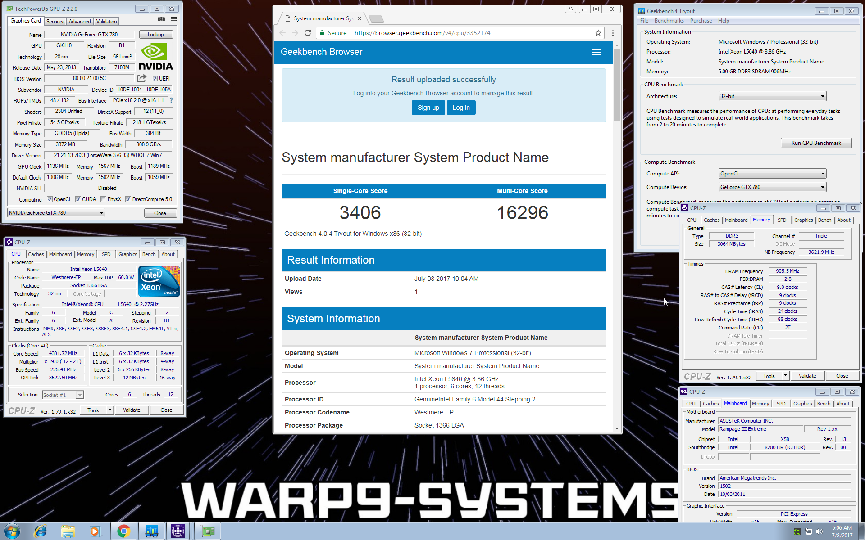
Task: Switch to the Advanced tab in GPU-Z
Action: (x=80, y=22)
